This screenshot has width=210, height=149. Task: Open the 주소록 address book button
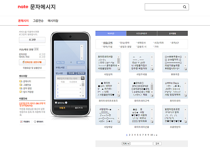click(x=72, y=73)
